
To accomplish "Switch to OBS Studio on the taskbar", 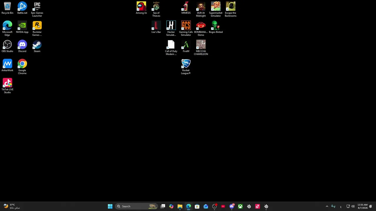I will pyautogui.click(x=214, y=206).
